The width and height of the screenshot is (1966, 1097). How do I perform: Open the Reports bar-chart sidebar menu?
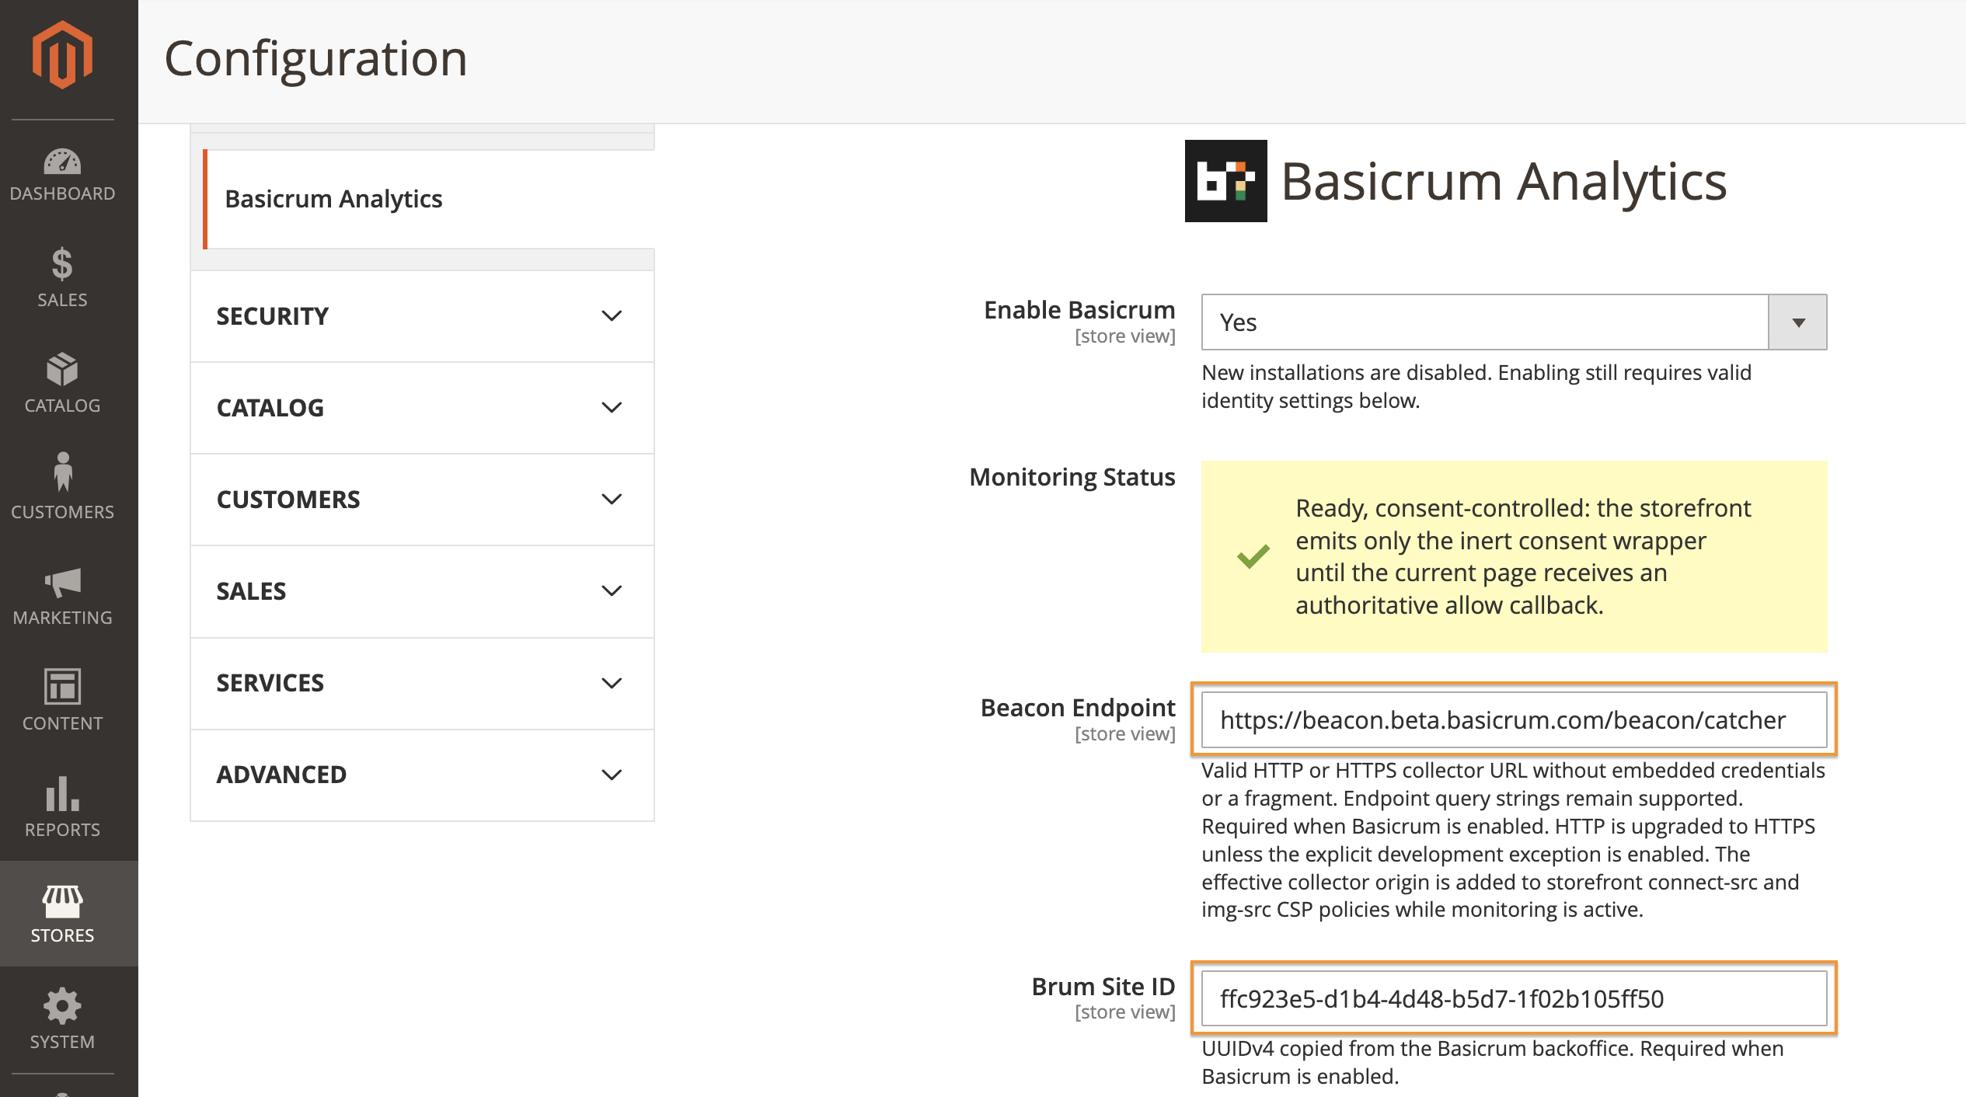coord(62,806)
